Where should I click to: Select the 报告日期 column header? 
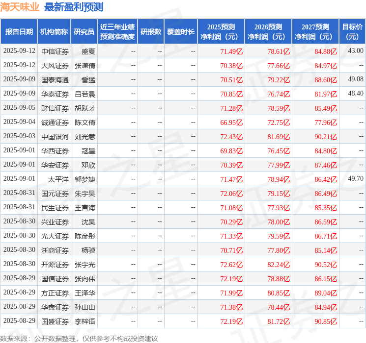pyautogui.click(x=19, y=32)
